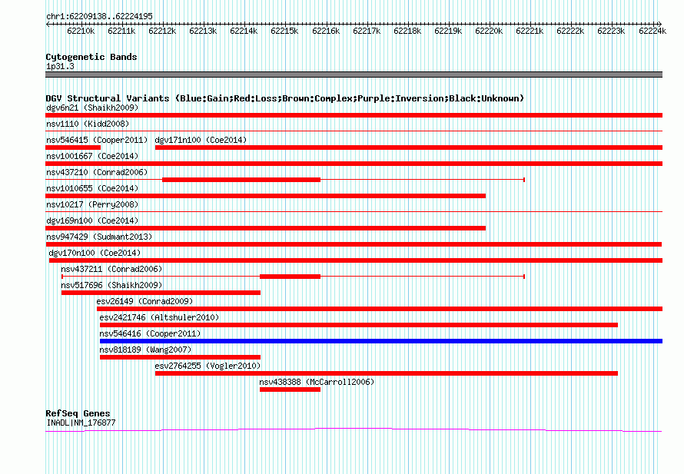The image size is (684, 474).
Task: Click the red bar of dgv171n100
Action: tap(409, 148)
